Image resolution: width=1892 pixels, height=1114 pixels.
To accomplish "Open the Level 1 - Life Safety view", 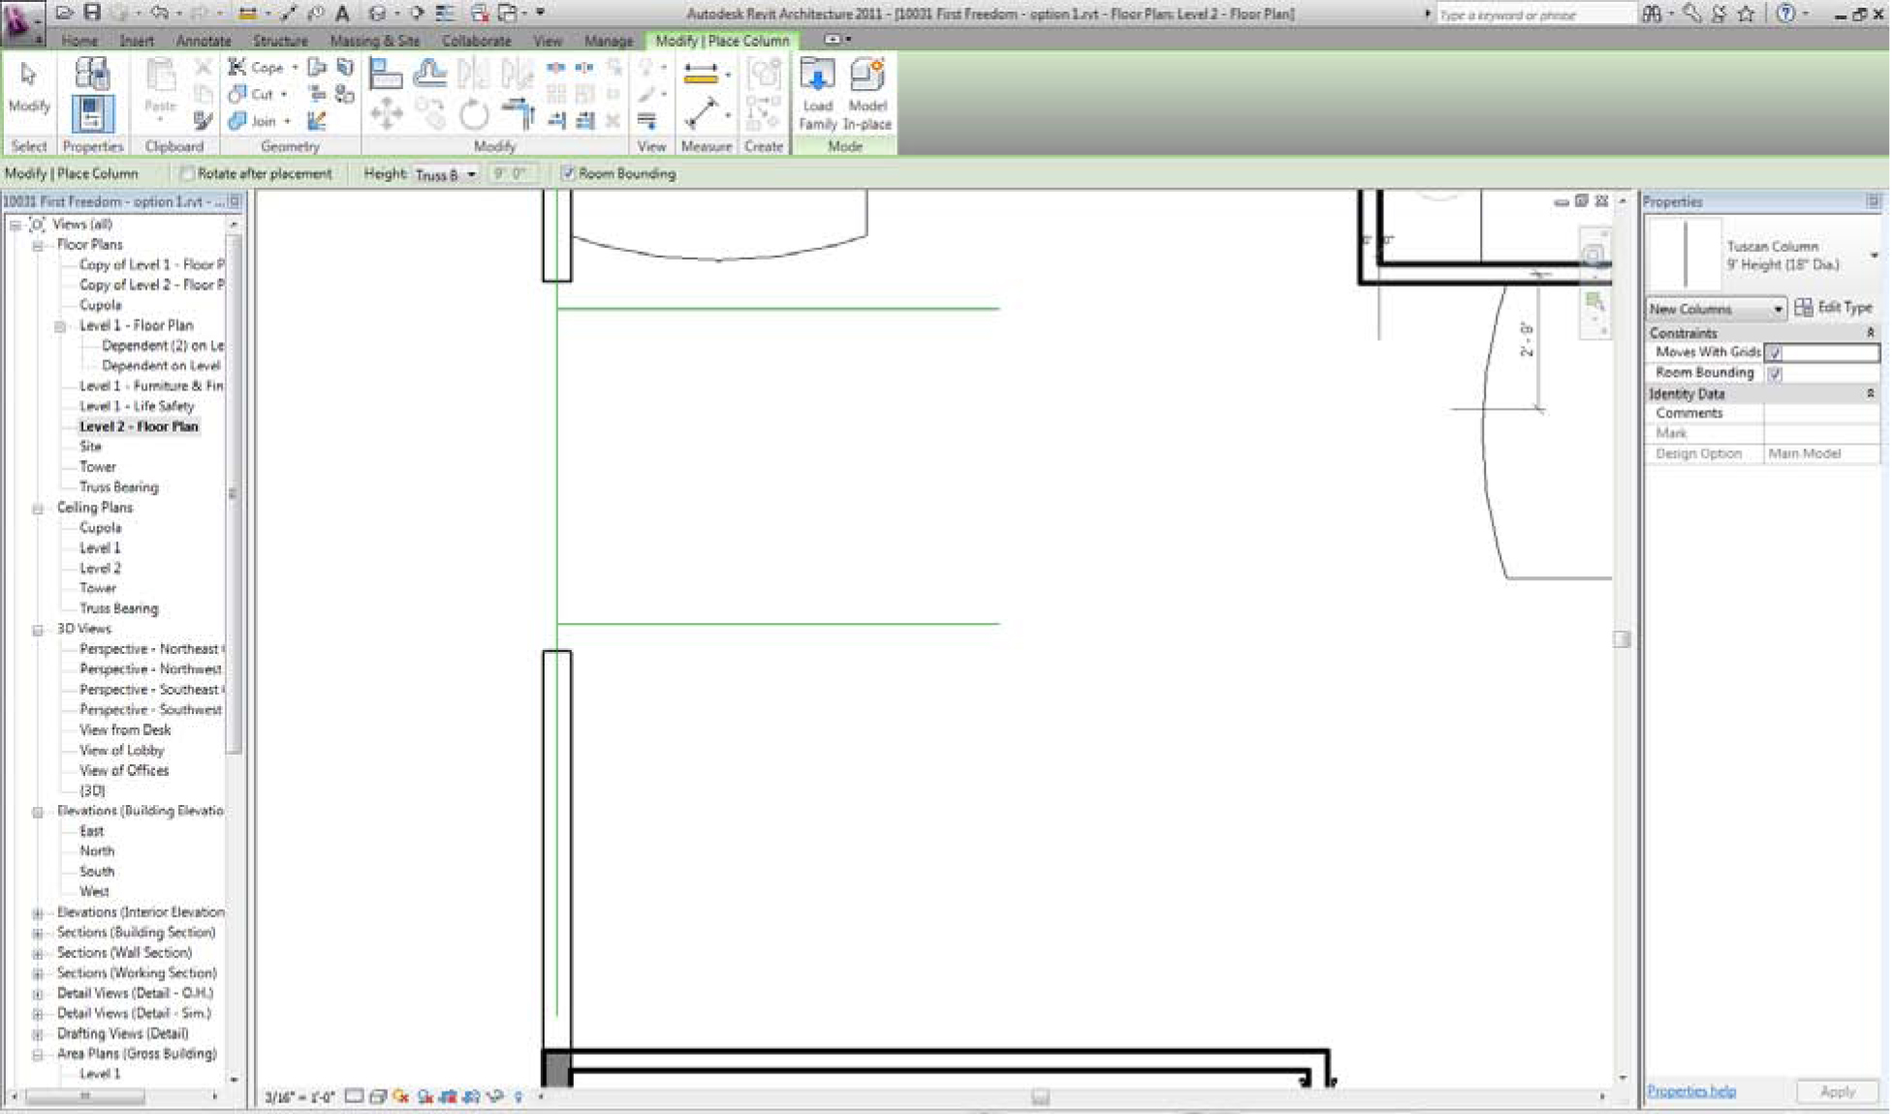I will point(136,406).
